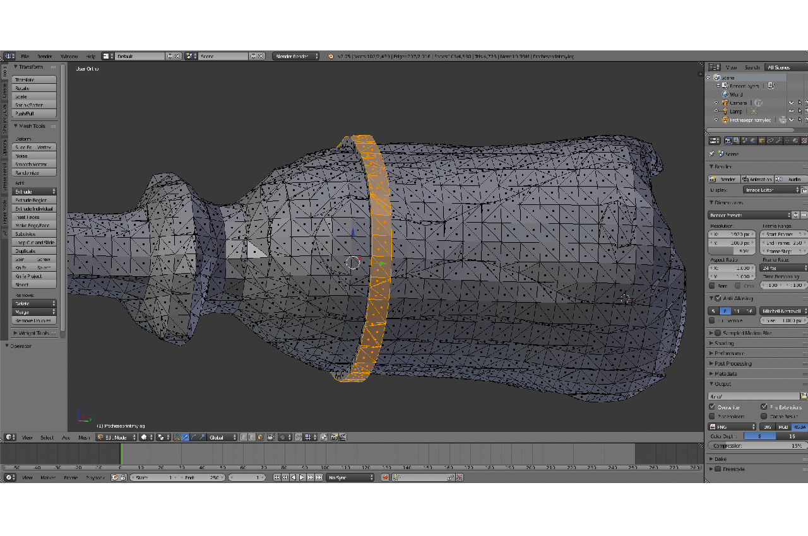Adjust the Compression 15% slider
This screenshot has height=536, width=808.
(757, 446)
